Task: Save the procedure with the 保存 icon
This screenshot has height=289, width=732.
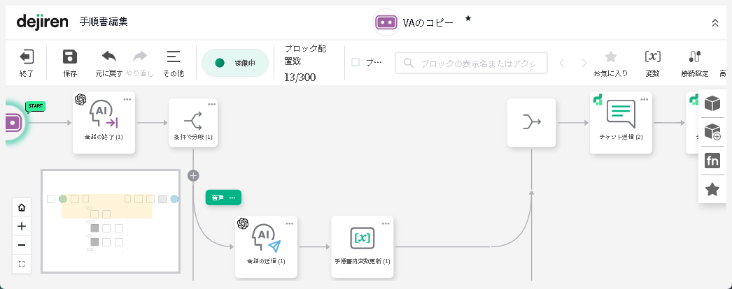Action: pos(70,57)
